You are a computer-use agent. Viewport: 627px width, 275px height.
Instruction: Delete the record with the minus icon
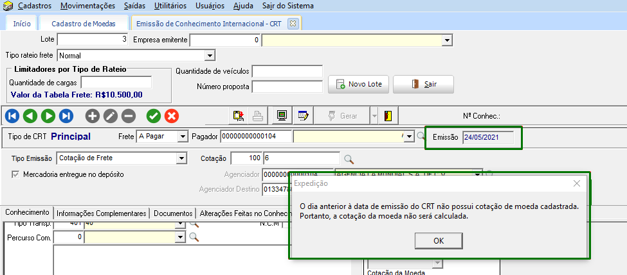(x=129, y=116)
